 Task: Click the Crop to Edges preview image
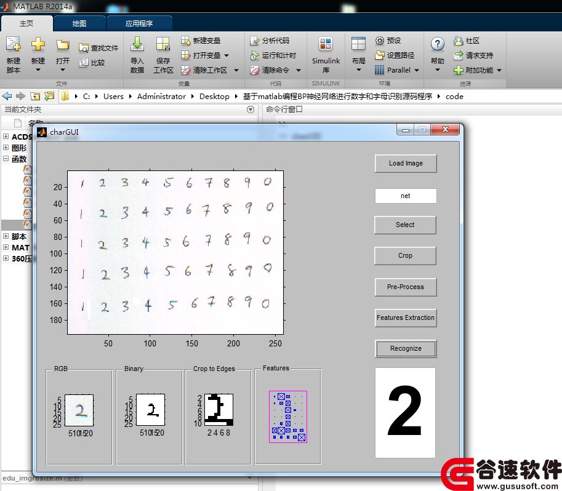pyautogui.click(x=219, y=410)
